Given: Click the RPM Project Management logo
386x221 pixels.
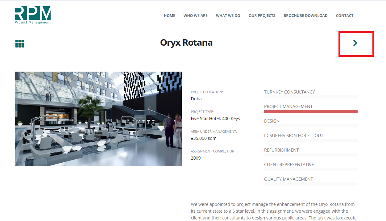Looking at the screenshot, I should [33, 15].
